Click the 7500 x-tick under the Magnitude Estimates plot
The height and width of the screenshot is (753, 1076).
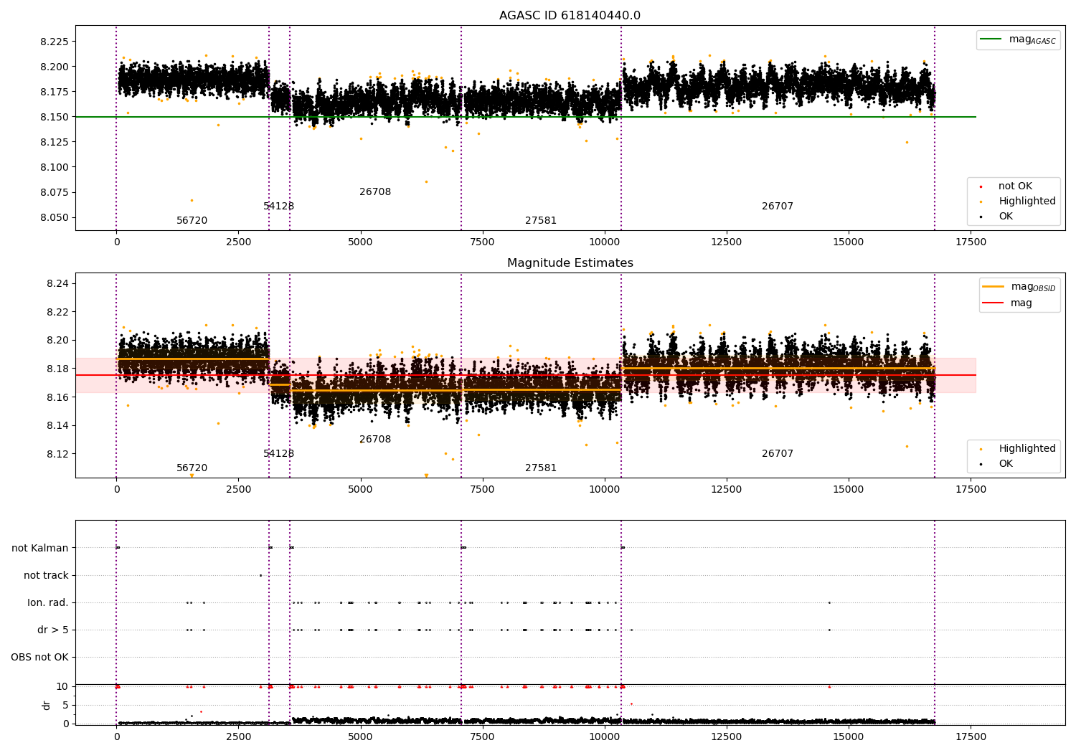pyautogui.click(x=482, y=490)
